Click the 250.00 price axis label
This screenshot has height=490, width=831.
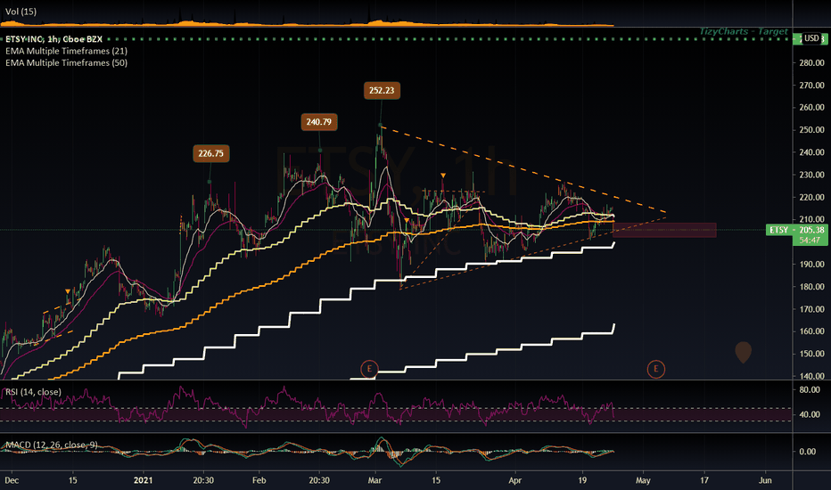click(811, 130)
